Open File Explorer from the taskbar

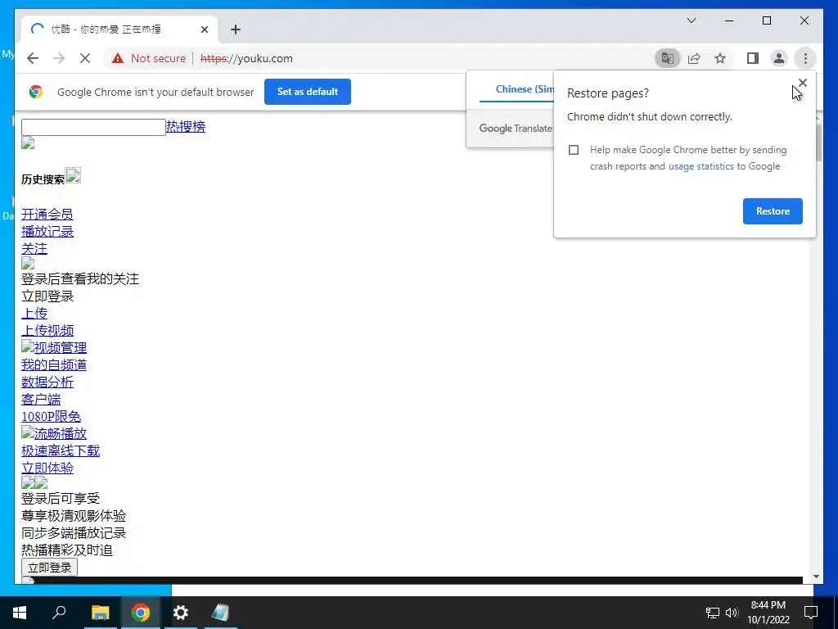click(x=100, y=613)
